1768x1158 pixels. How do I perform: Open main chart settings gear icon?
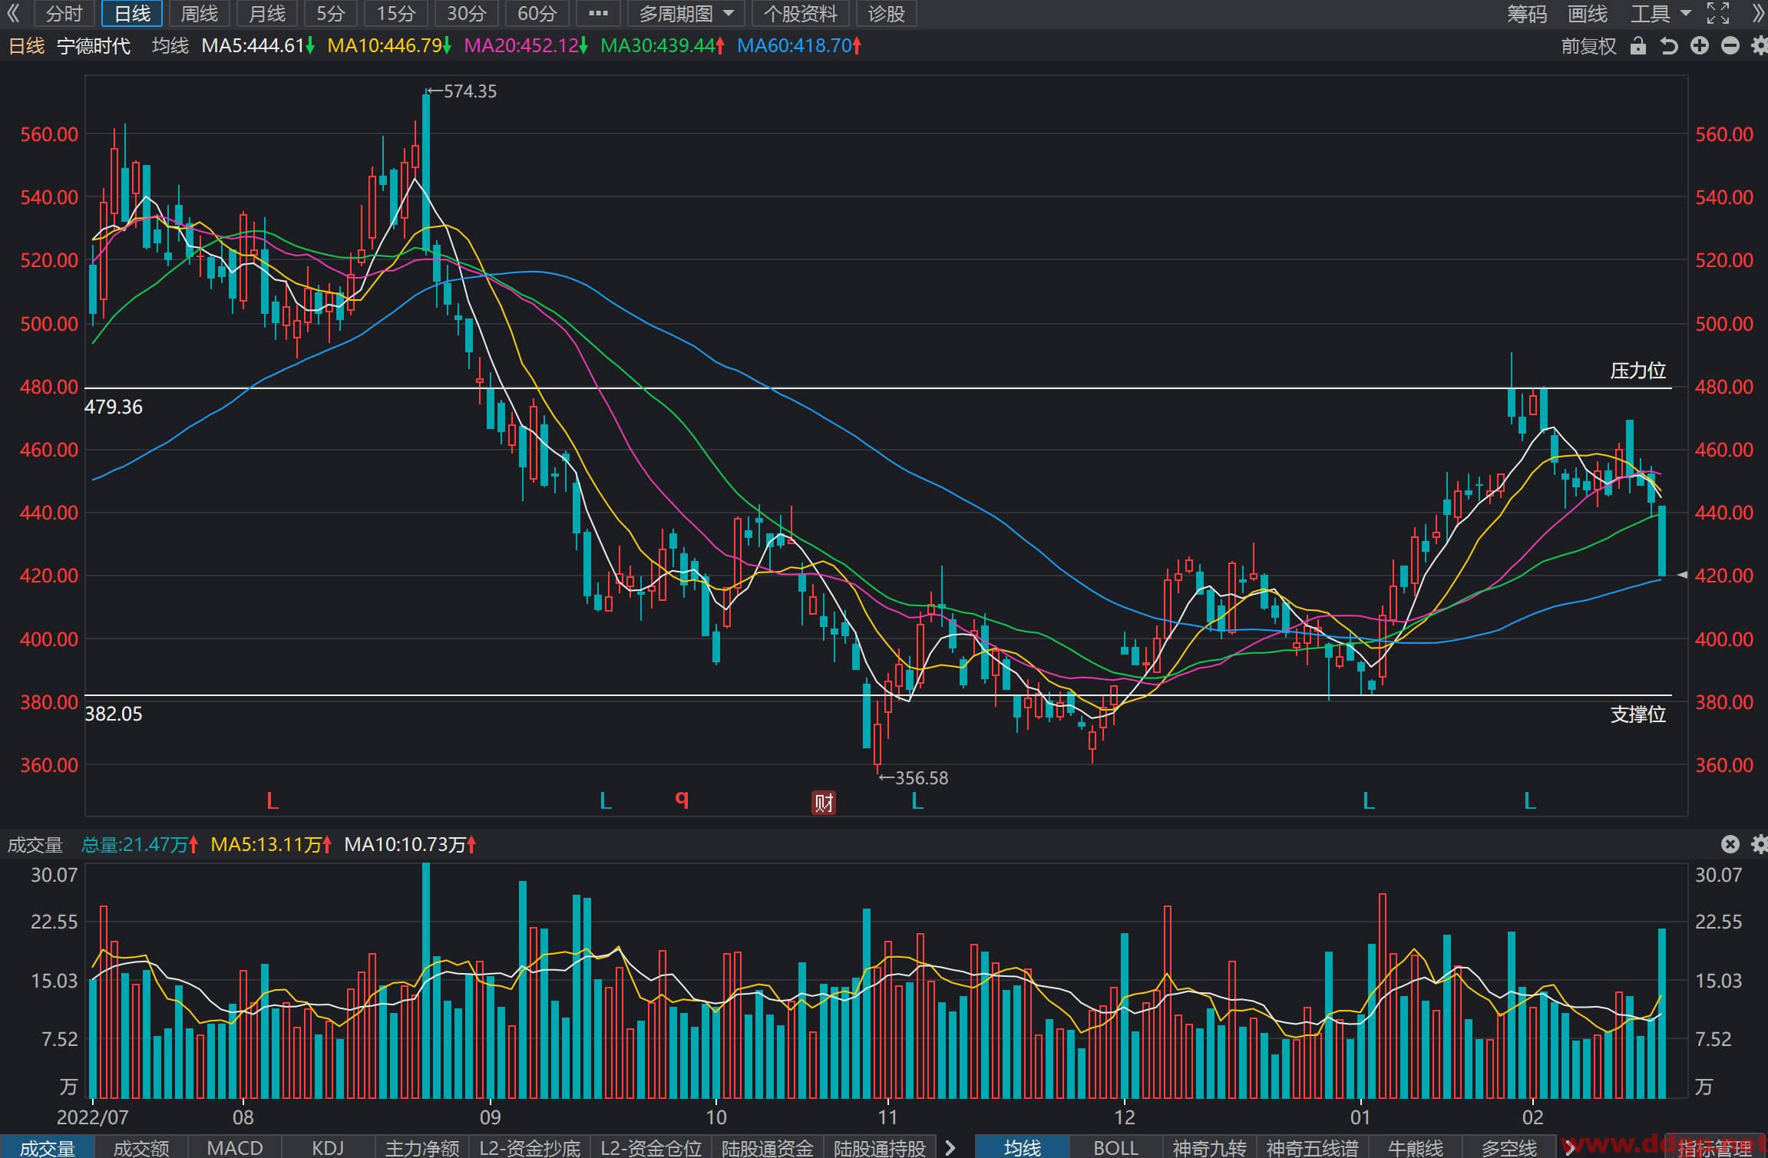[x=1759, y=46]
